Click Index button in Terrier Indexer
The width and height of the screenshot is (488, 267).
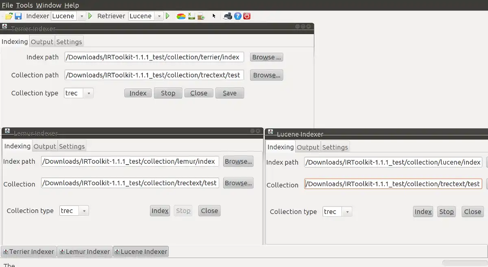138,93
